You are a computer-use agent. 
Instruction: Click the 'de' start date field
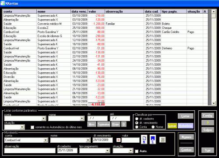(97, 118)
